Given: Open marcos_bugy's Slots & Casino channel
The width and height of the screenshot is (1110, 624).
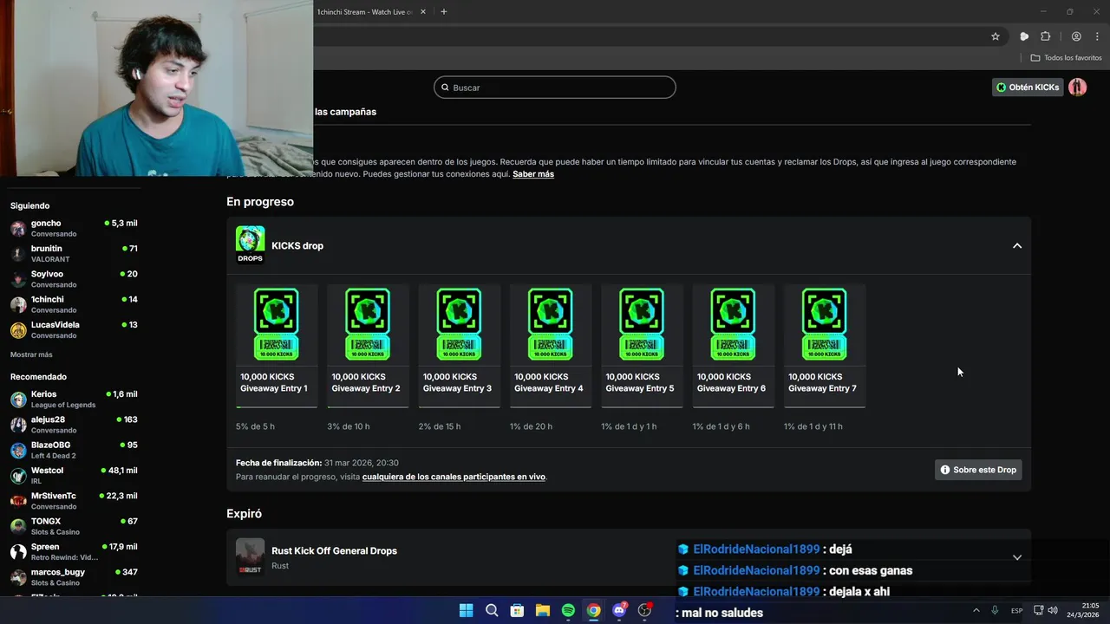Looking at the screenshot, I should (x=74, y=577).
